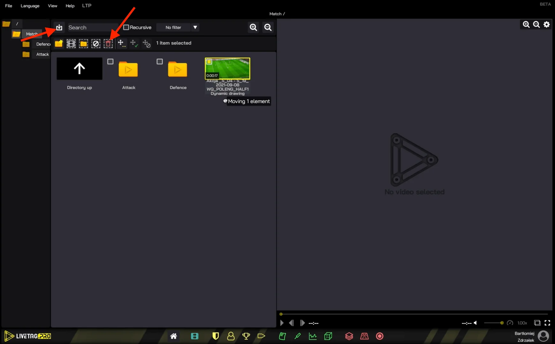Check the checkbox on the Attack folder
This screenshot has height=344, width=555.
(x=110, y=61)
